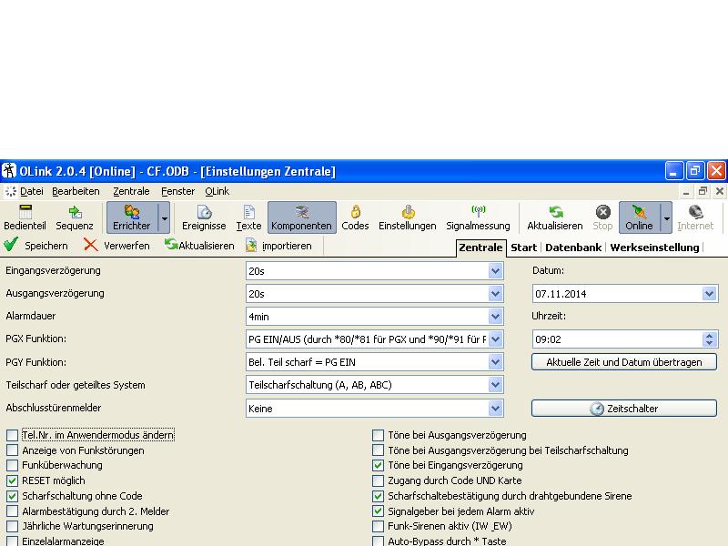
Task: Select the Komponenten toolbar icon
Action: (301, 217)
